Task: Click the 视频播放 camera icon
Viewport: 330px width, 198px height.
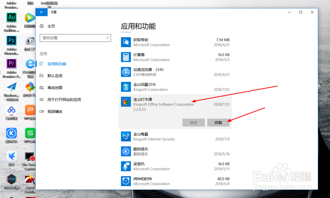Action: pos(42,111)
